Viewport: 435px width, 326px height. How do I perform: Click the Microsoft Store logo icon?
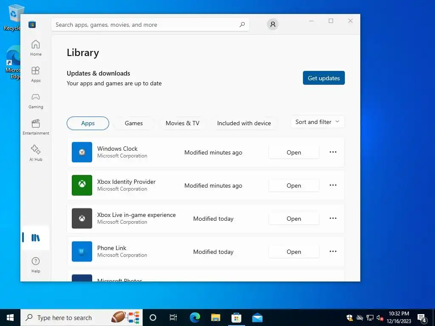click(32, 25)
